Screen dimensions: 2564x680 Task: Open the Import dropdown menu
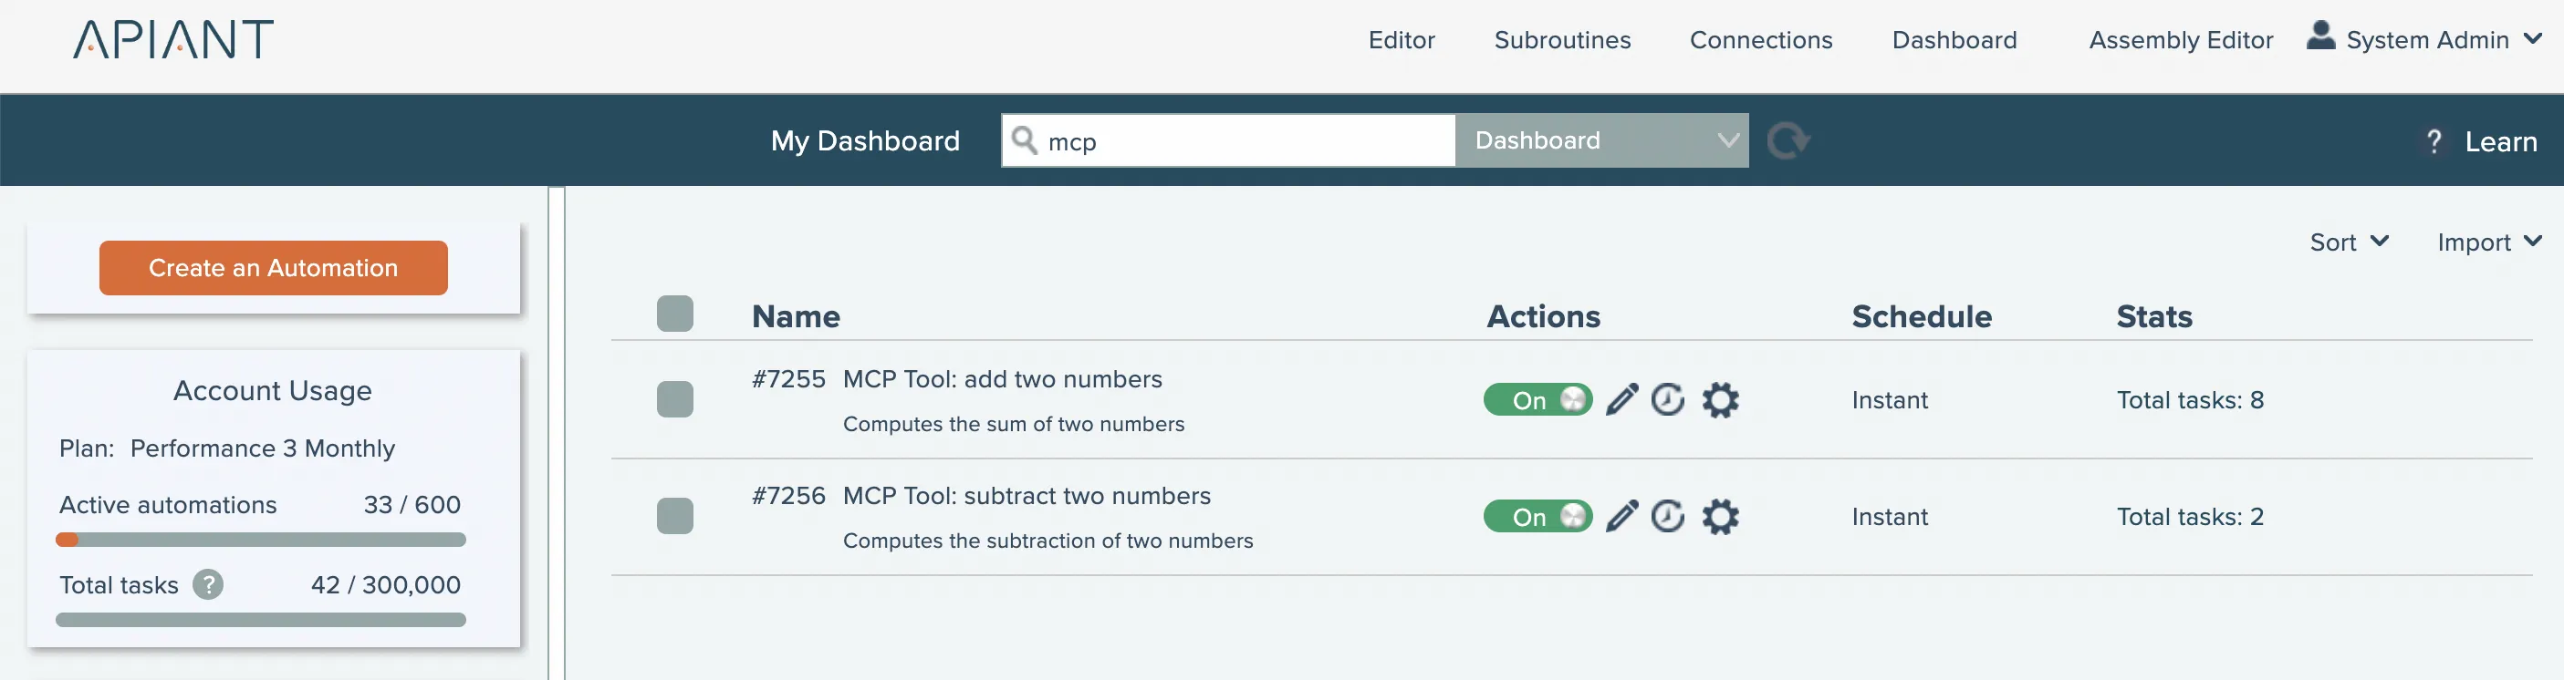click(x=2488, y=242)
